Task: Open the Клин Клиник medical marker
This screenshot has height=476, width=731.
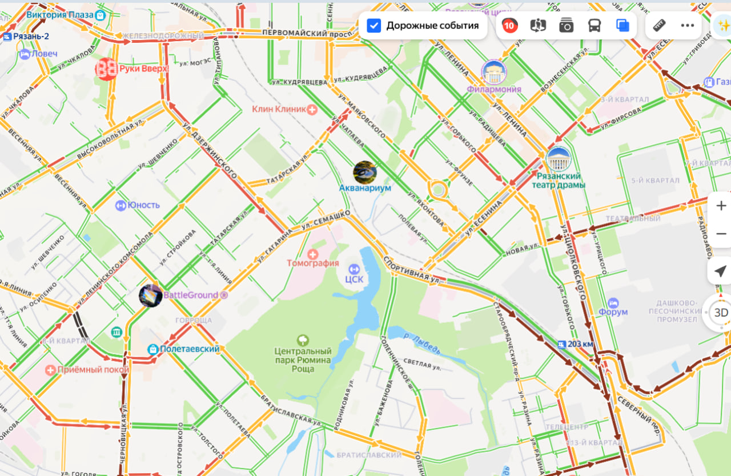Action: (312, 109)
